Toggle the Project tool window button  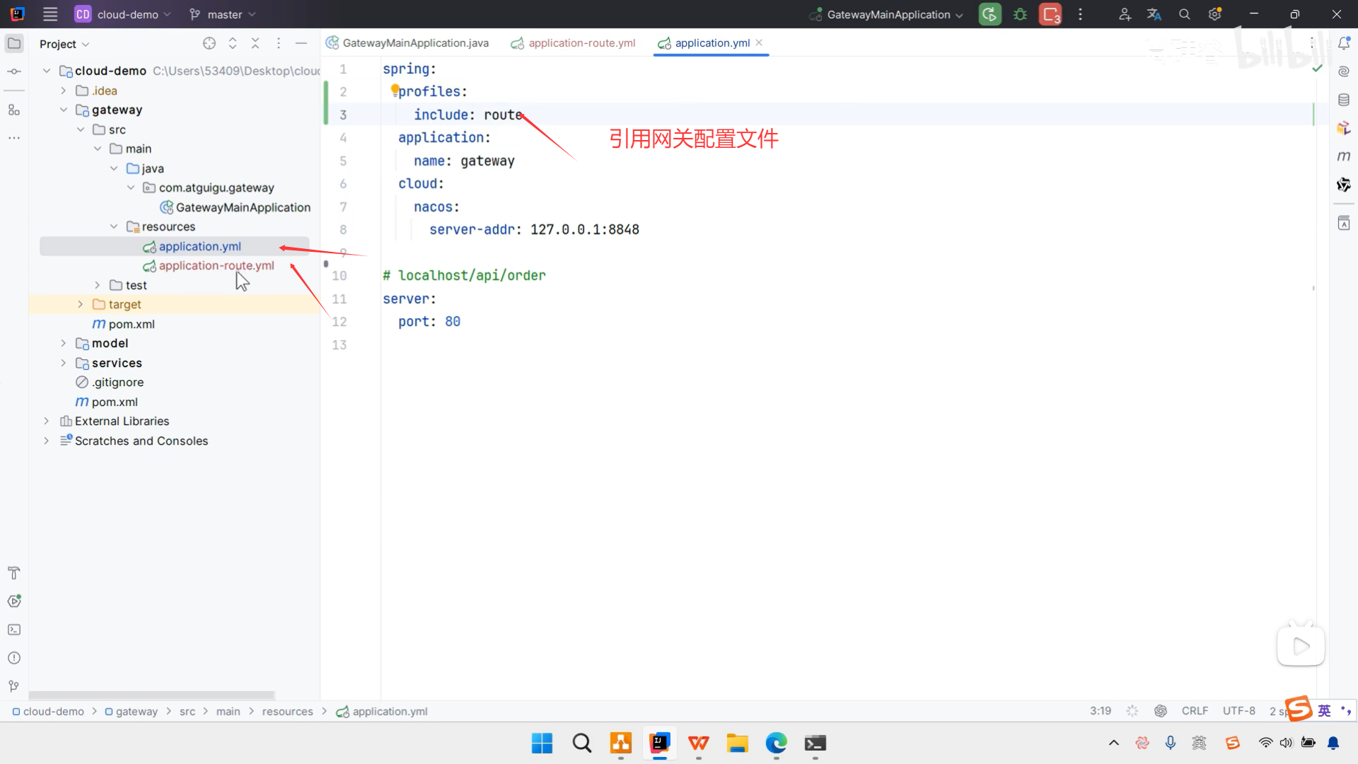click(x=14, y=43)
